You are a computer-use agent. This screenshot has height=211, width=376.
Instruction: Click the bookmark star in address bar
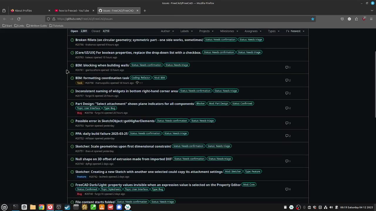(x=313, y=19)
